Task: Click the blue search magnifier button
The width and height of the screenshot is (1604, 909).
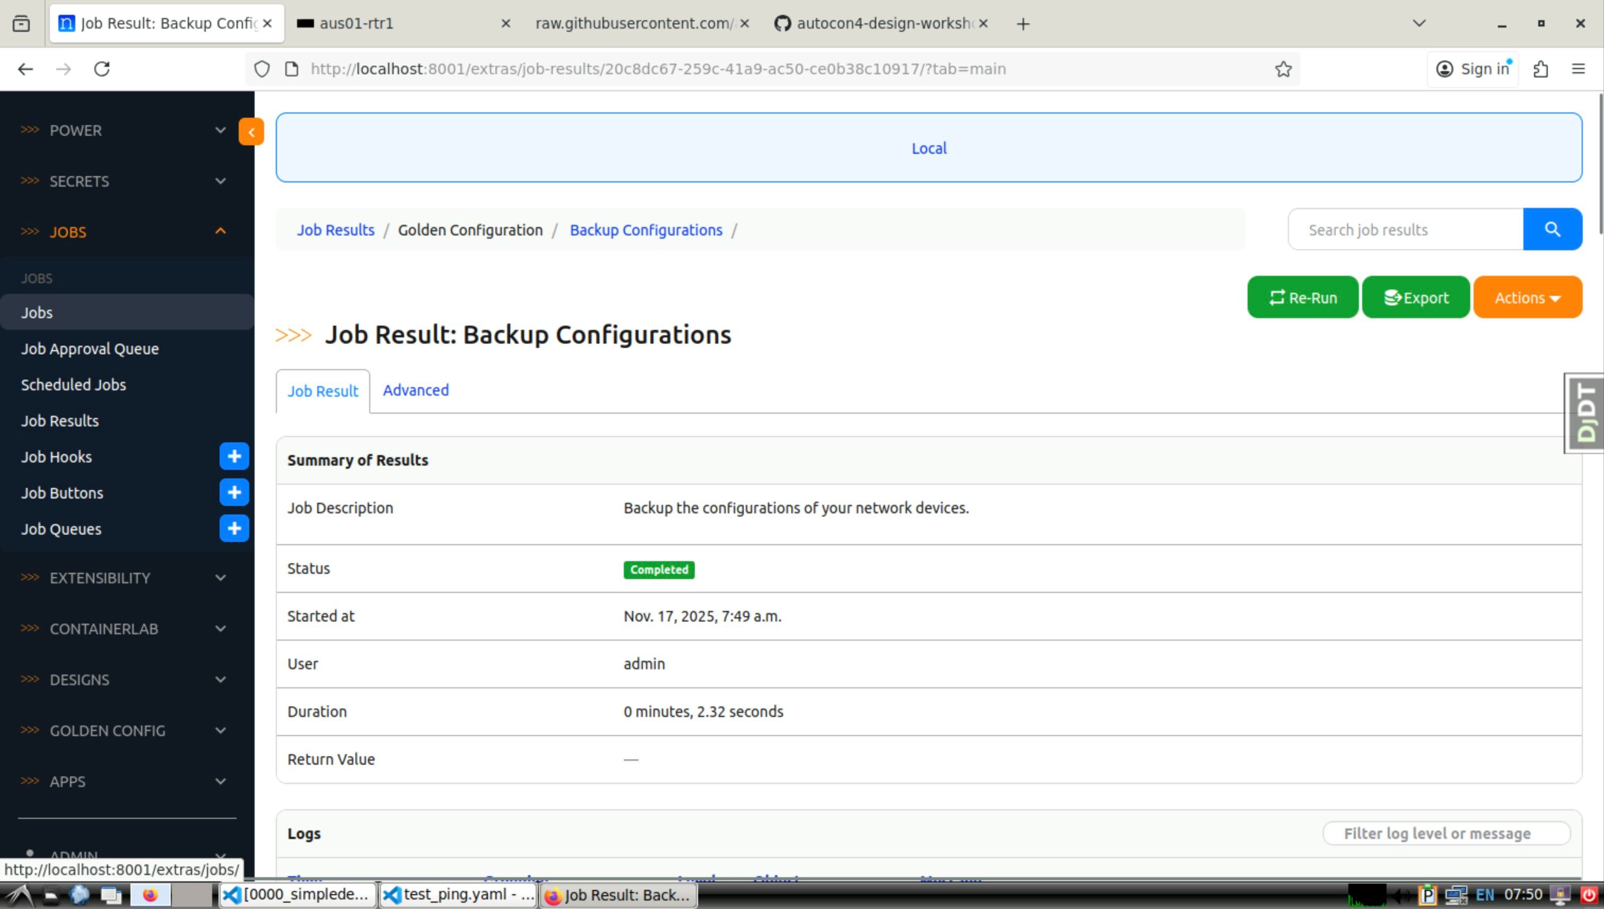Action: pos(1552,229)
